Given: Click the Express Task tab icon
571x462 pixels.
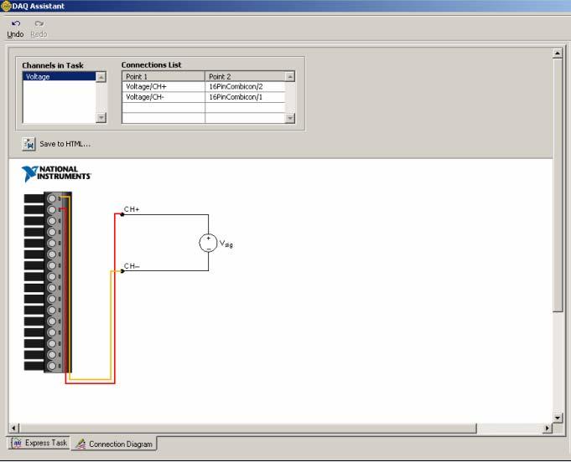Looking at the screenshot, I should point(17,443).
